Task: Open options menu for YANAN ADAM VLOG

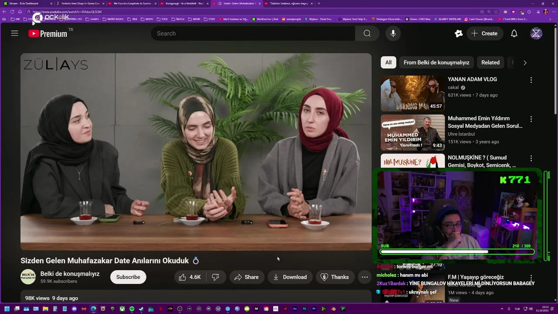Action: pos(531,80)
